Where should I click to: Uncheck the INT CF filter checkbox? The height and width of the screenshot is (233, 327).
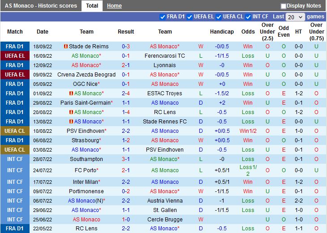[248, 17]
